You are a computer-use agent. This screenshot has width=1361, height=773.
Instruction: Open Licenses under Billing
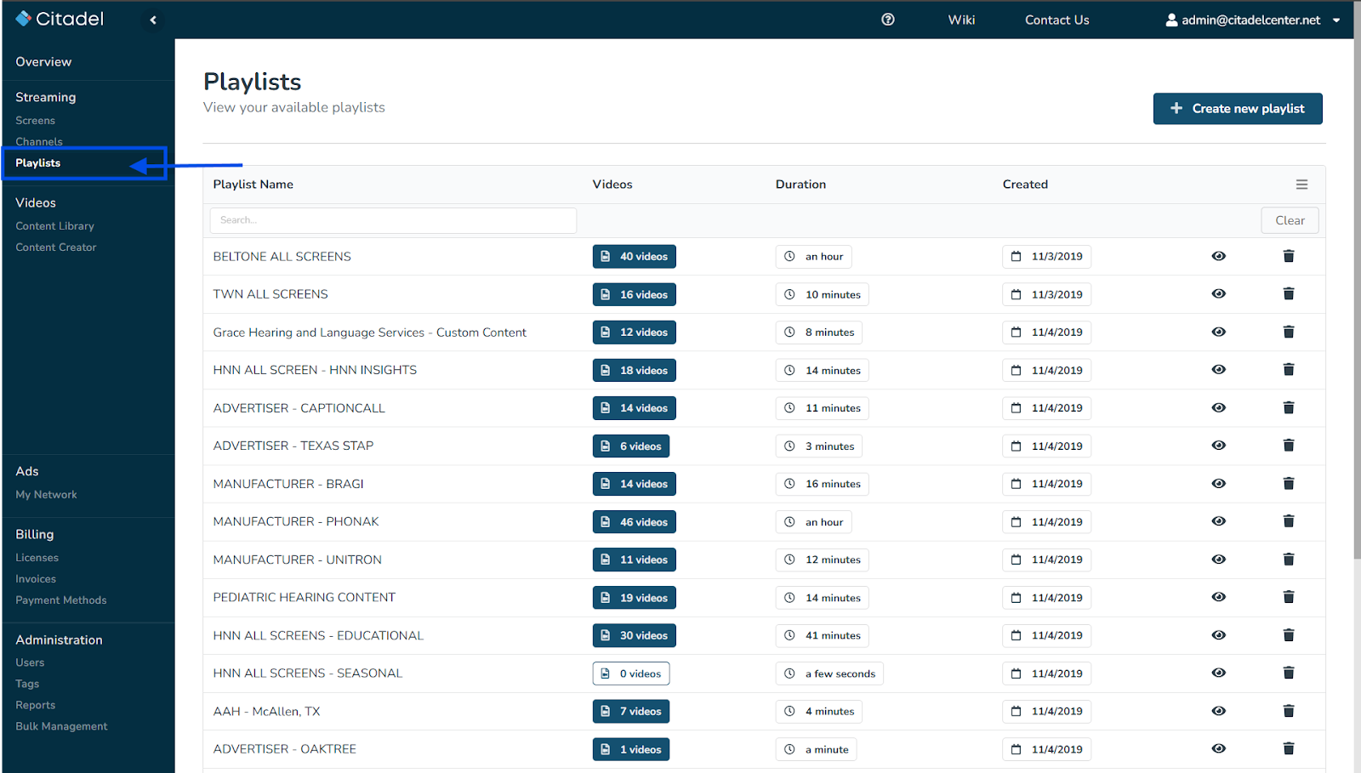37,558
